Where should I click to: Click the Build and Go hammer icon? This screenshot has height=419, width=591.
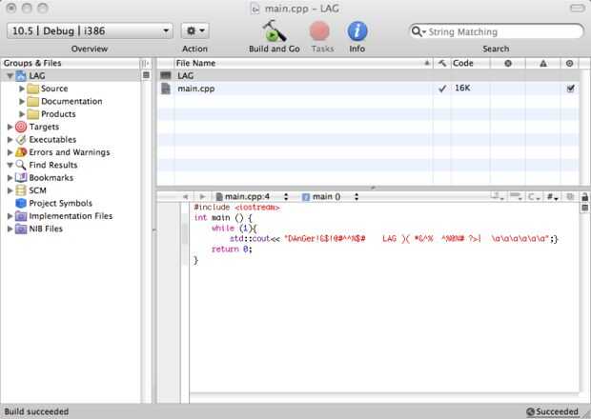[274, 31]
